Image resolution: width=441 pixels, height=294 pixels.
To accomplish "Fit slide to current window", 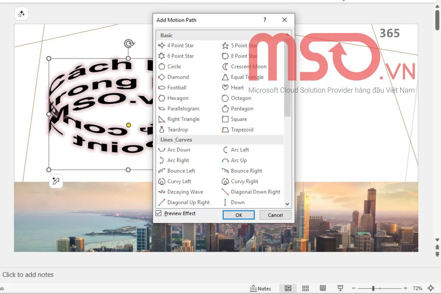I will [431, 288].
